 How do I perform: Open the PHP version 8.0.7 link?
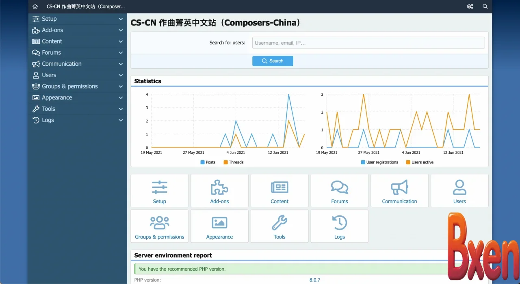315,280
